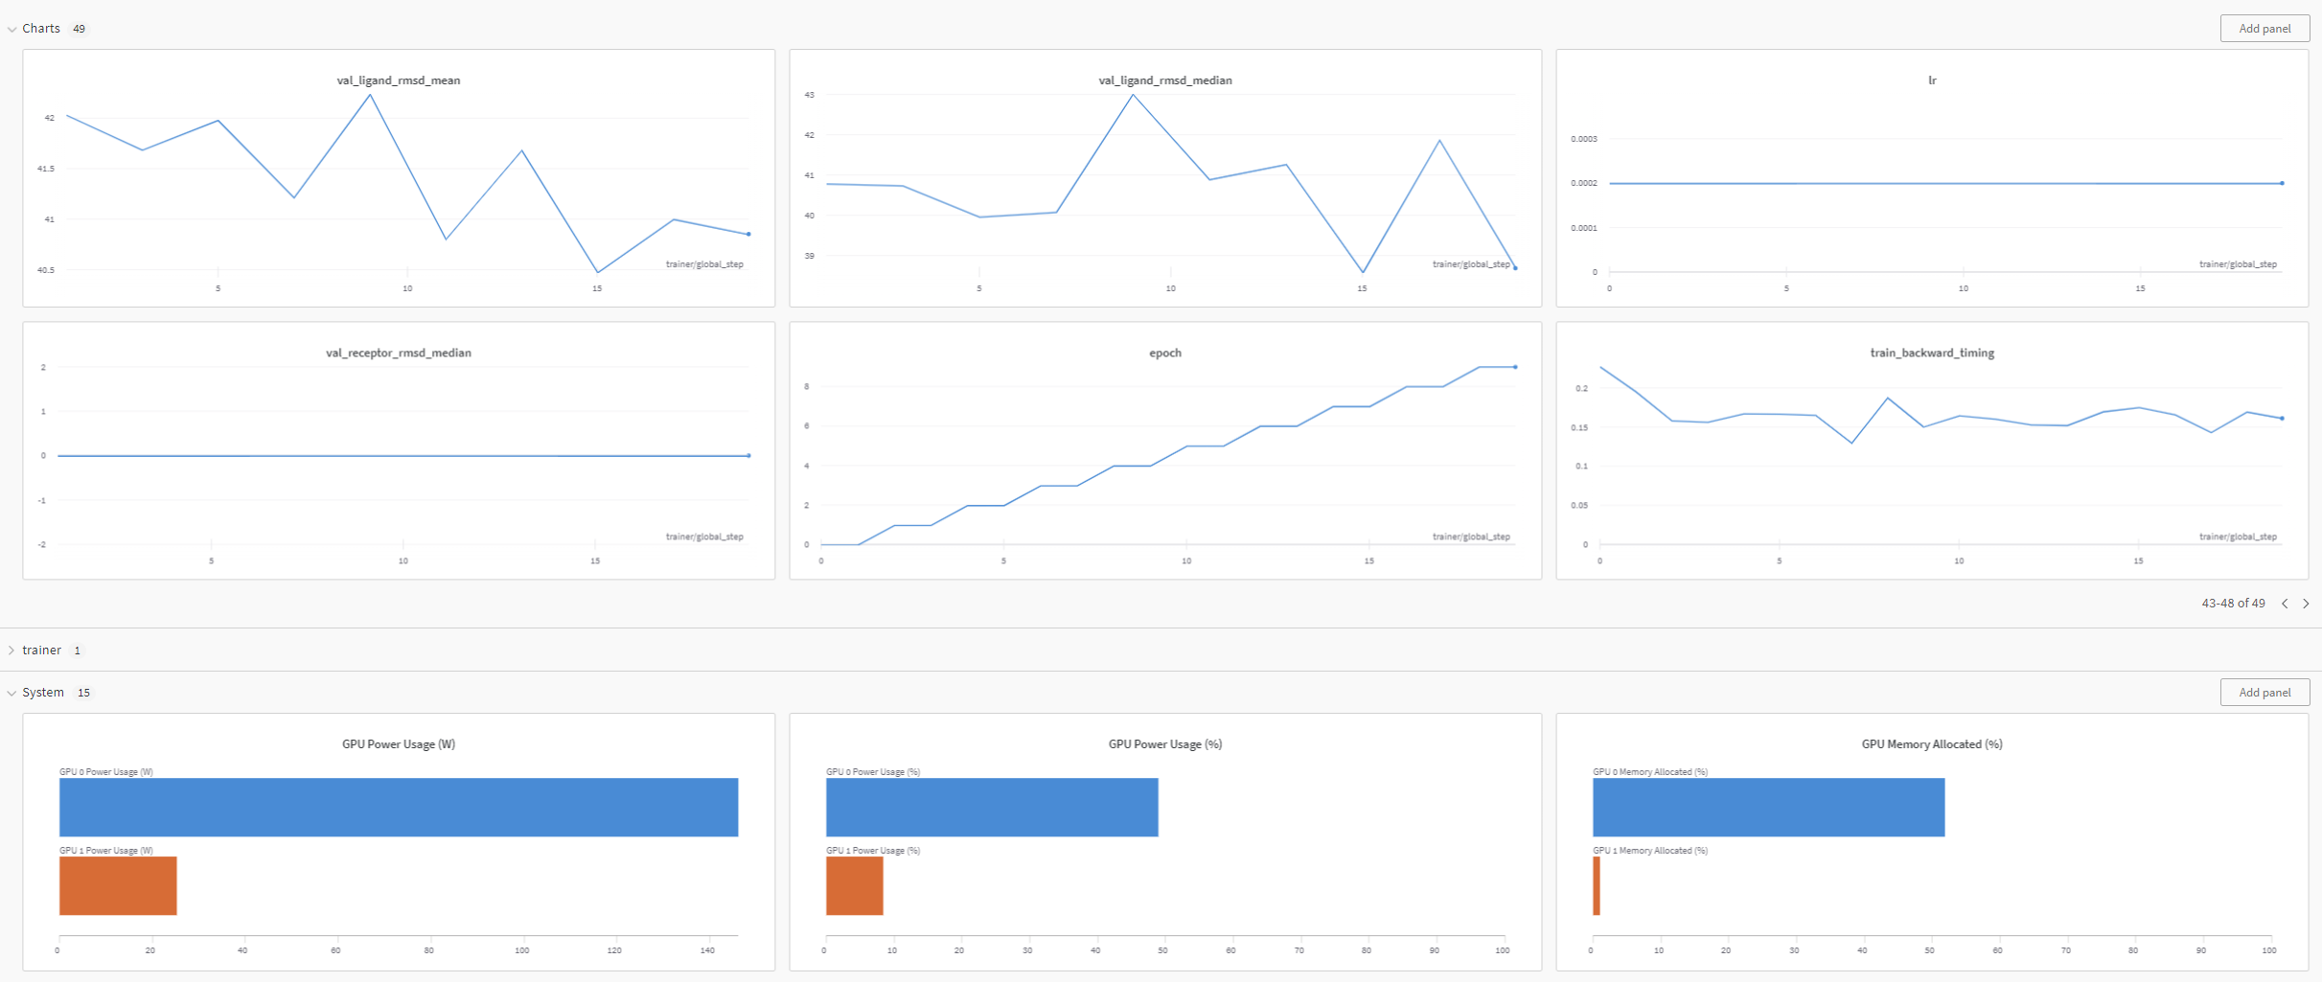Expand the trainer section
This screenshot has width=2322, height=982.
pyautogui.click(x=11, y=651)
